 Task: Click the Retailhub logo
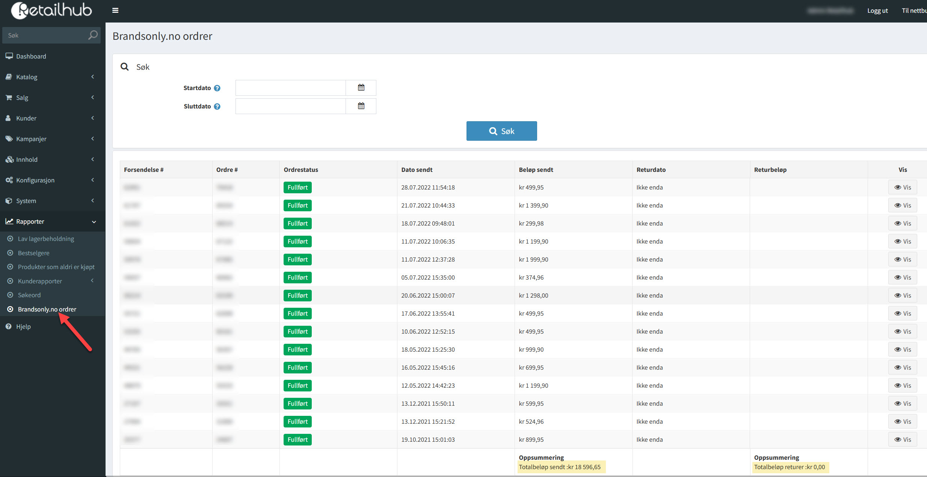[51, 11]
